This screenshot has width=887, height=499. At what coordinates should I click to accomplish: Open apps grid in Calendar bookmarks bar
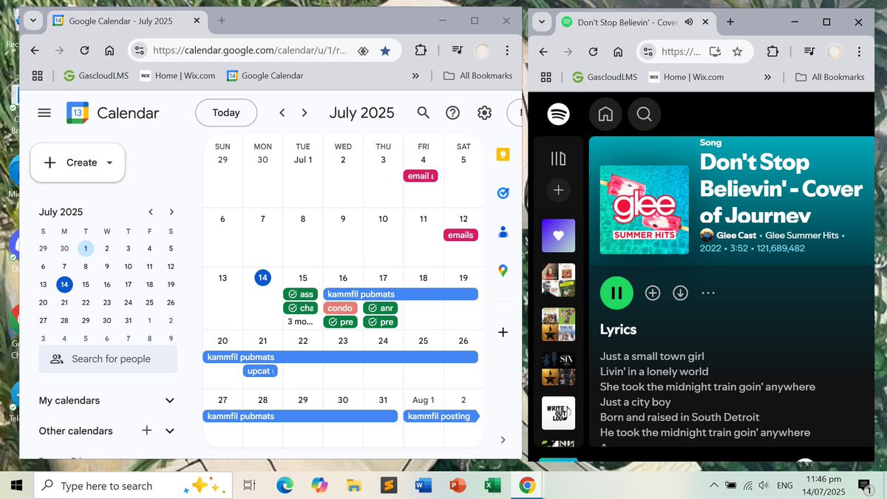coord(38,75)
